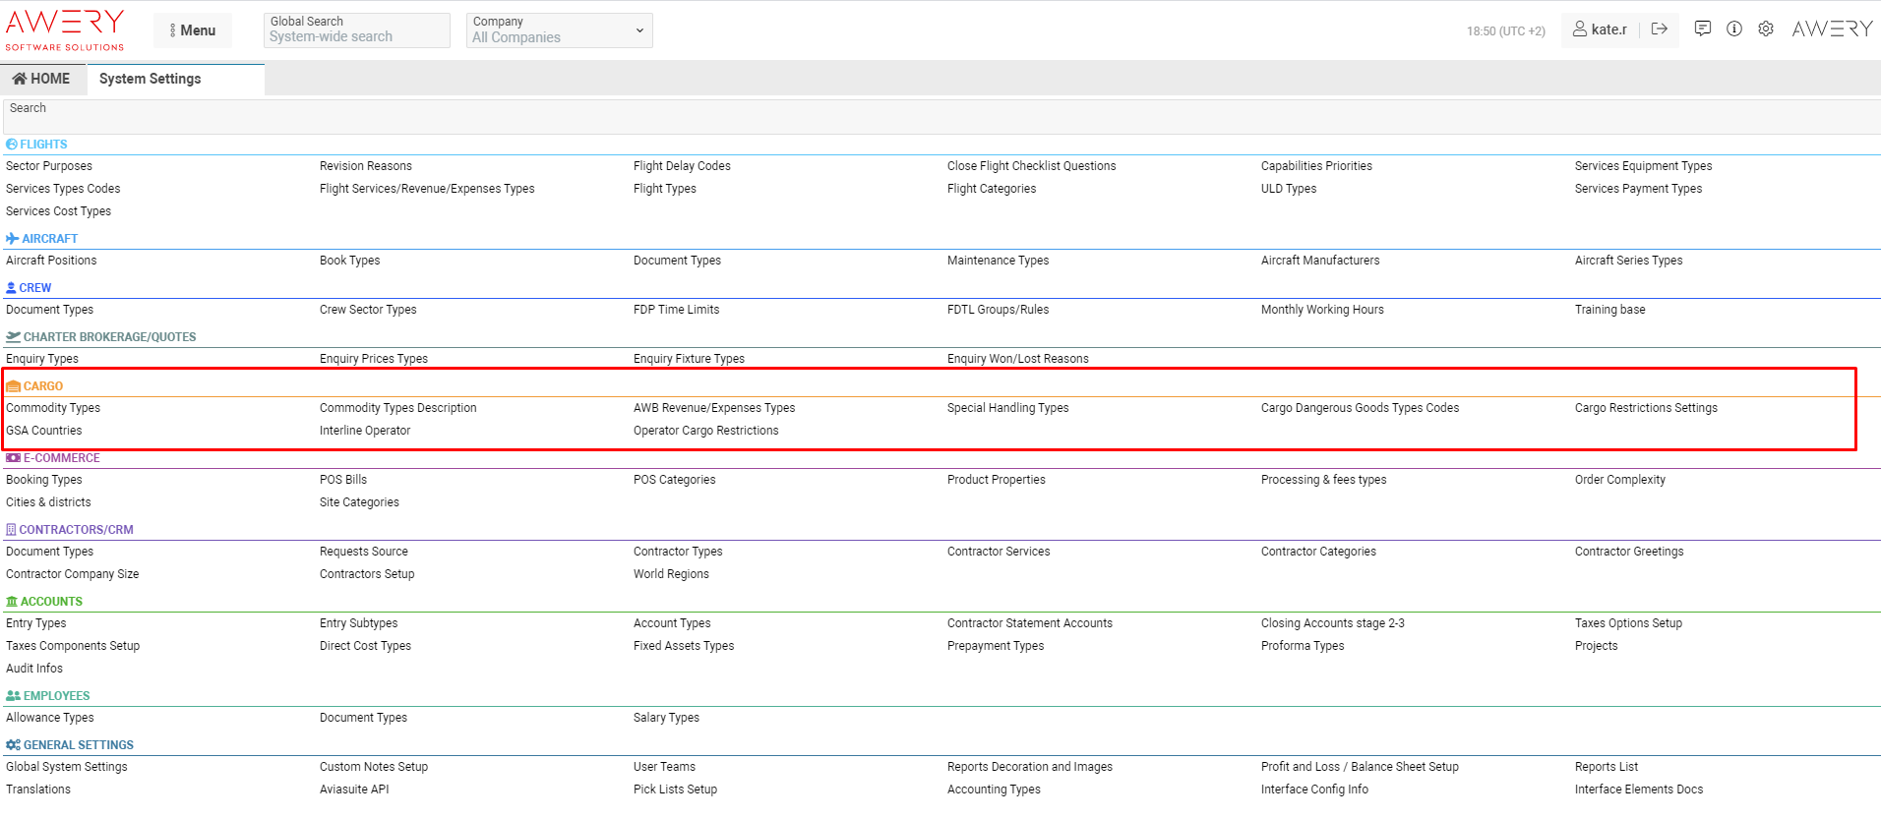
Task: Switch to the HOME tab
Action: [41, 79]
